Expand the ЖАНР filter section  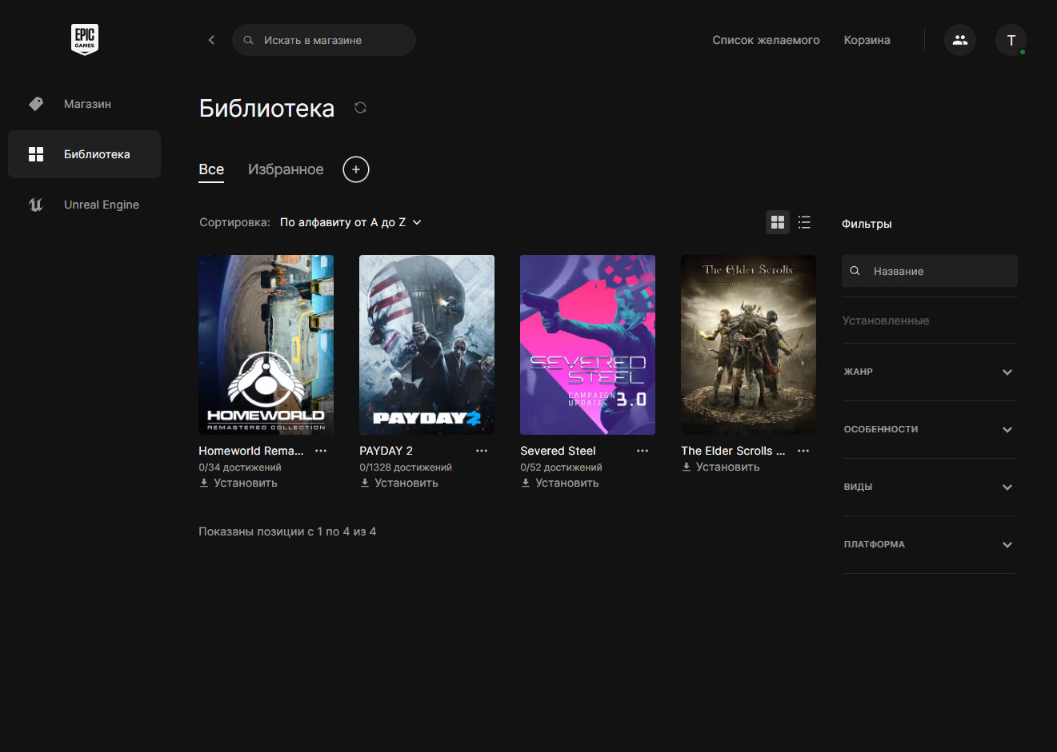pyautogui.click(x=929, y=372)
